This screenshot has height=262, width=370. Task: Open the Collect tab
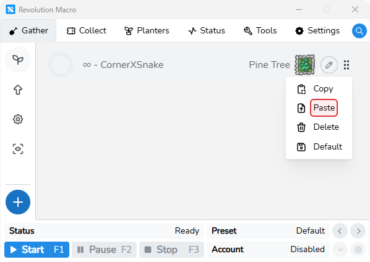coord(87,31)
